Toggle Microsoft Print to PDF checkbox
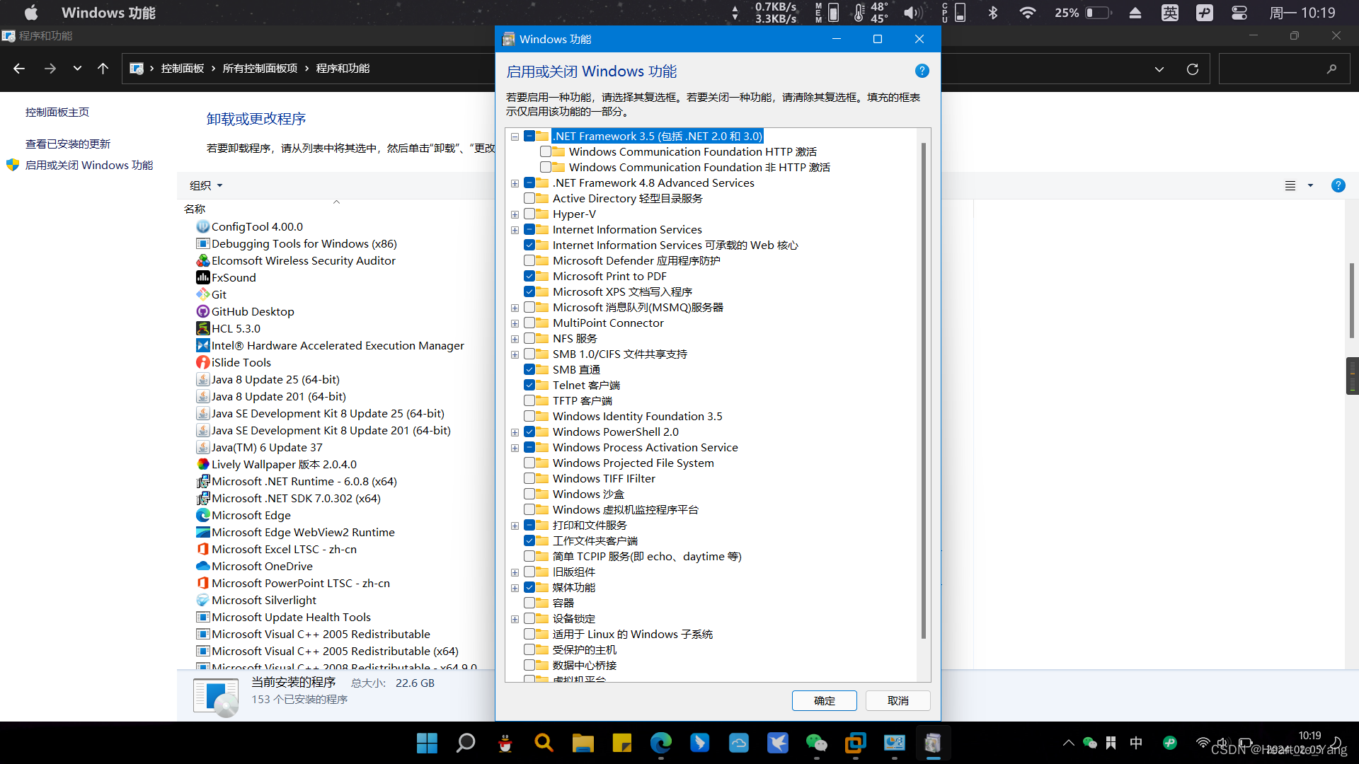 pyautogui.click(x=529, y=276)
